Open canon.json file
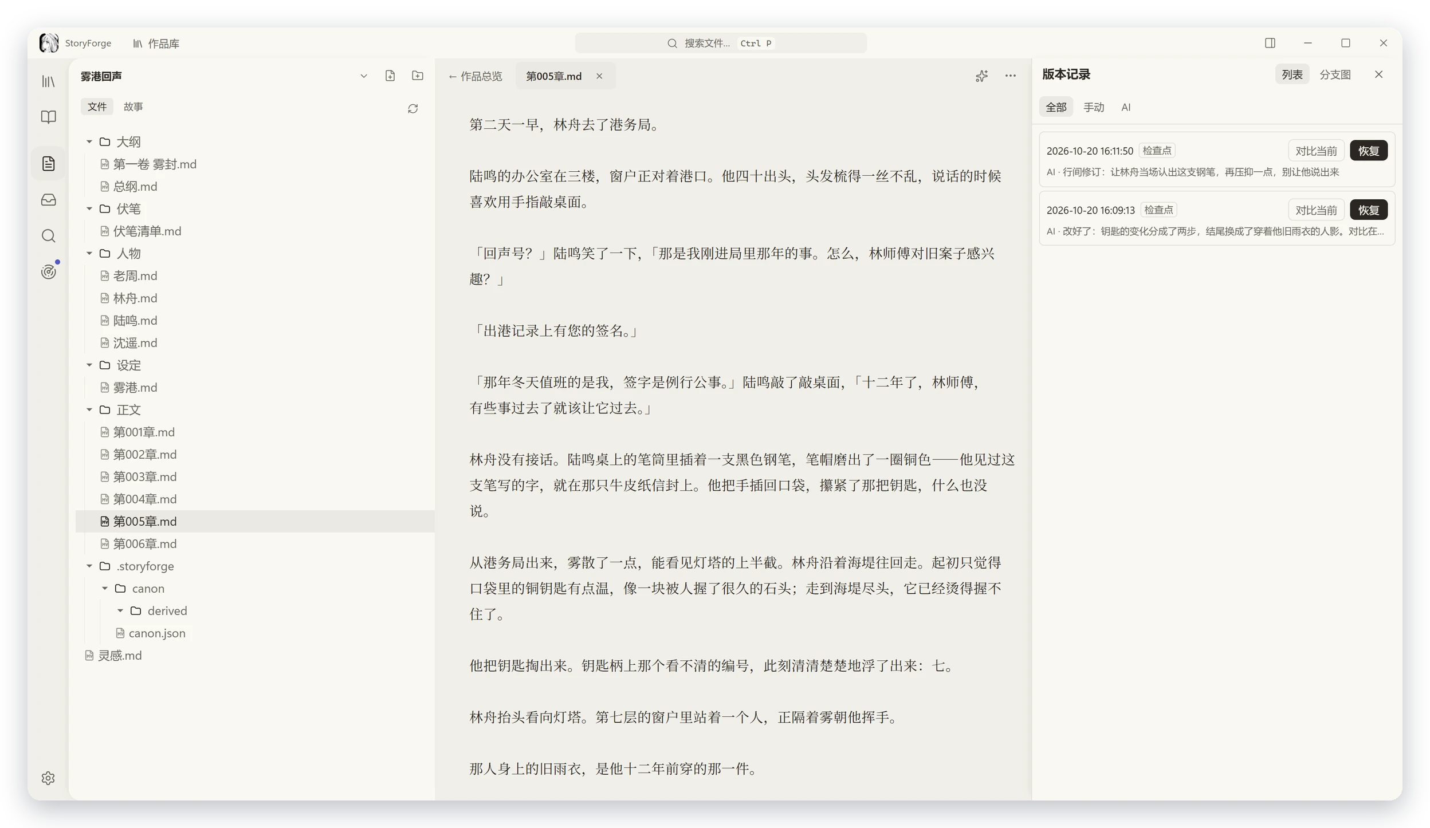 pyautogui.click(x=255, y=633)
